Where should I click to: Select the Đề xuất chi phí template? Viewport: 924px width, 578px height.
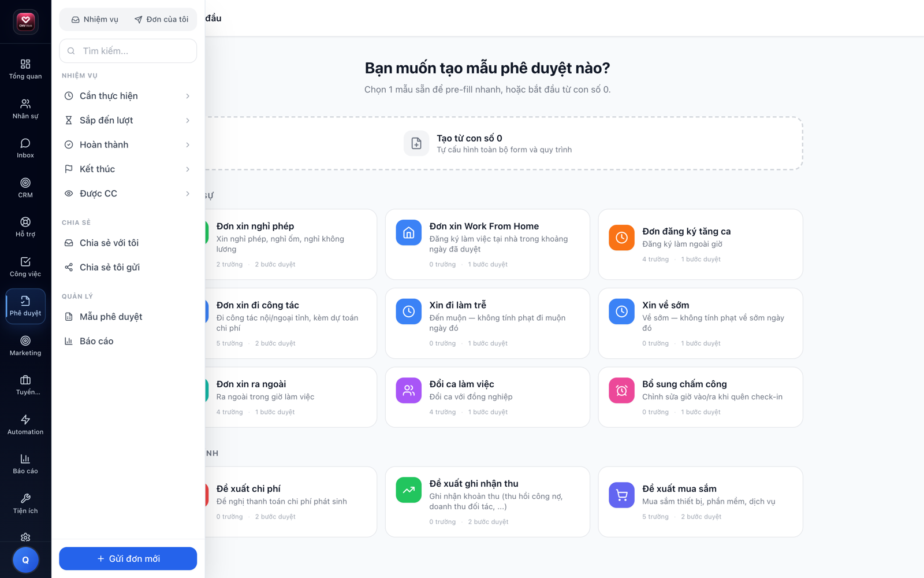pos(290,502)
